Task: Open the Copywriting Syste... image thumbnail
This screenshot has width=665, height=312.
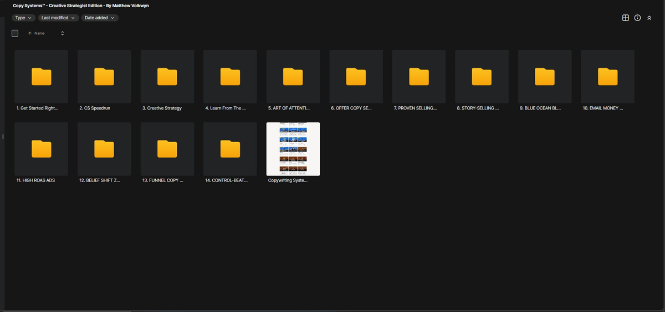Action: click(293, 149)
